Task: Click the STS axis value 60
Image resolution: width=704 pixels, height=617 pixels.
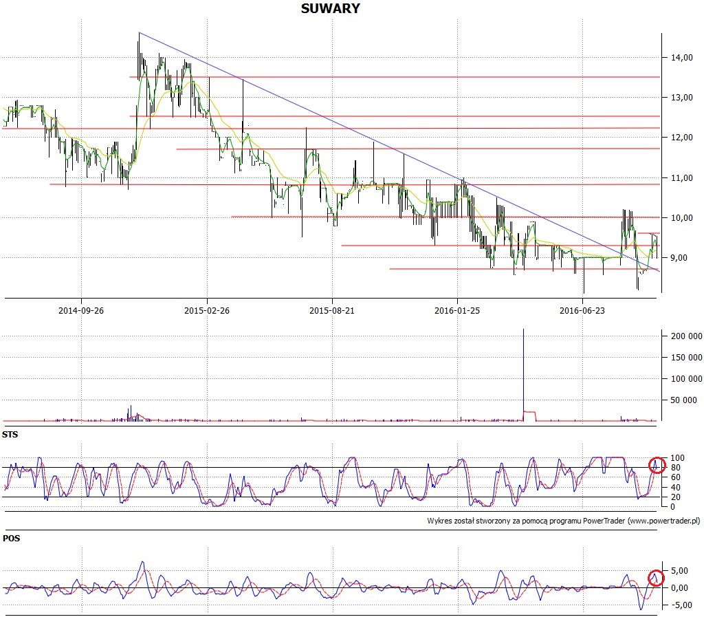Action: click(675, 477)
